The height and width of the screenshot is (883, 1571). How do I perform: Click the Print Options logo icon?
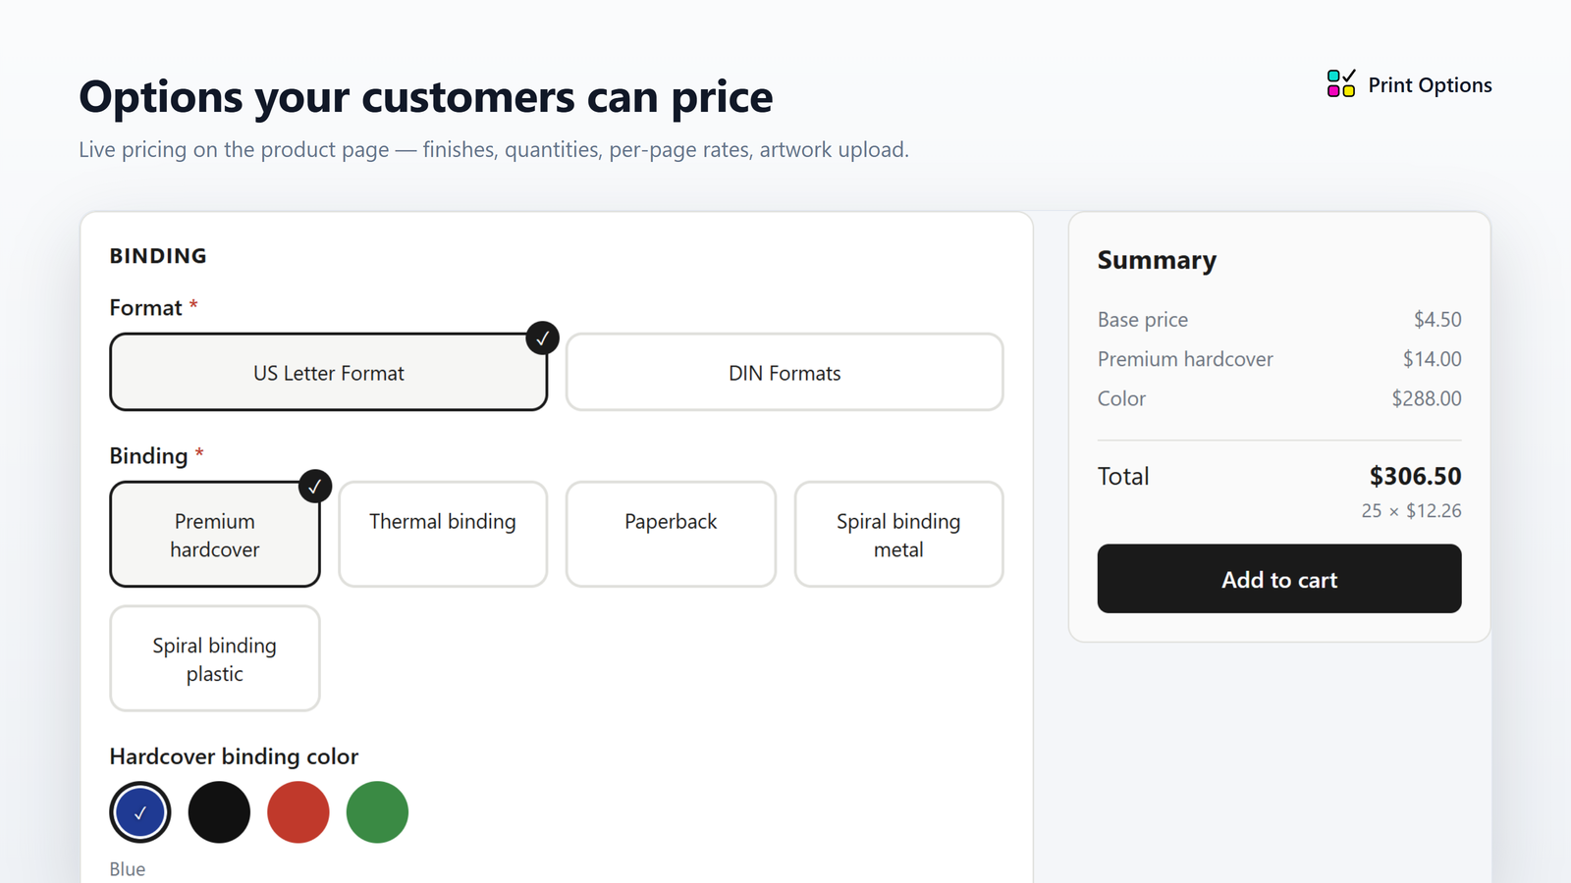point(1341,83)
